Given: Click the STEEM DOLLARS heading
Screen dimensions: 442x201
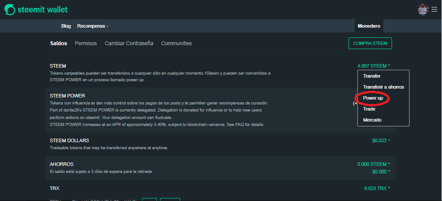Looking at the screenshot, I should [x=69, y=140].
